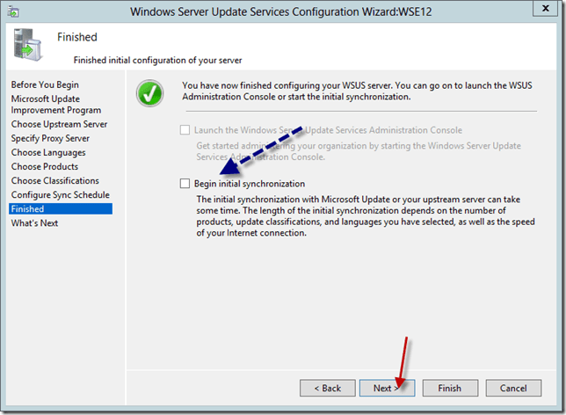Check the Begin initial synchronization checkbox
This screenshot has width=566, height=415.
pos(185,184)
